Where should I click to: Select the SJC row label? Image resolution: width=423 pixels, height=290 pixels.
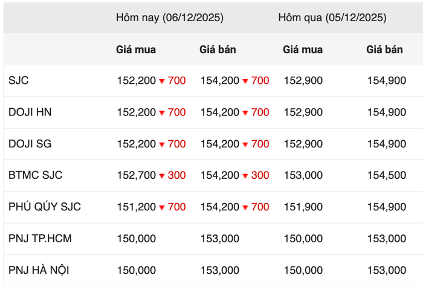(19, 80)
